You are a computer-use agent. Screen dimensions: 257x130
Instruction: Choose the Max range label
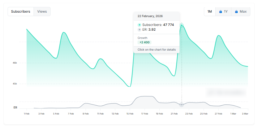243,12
